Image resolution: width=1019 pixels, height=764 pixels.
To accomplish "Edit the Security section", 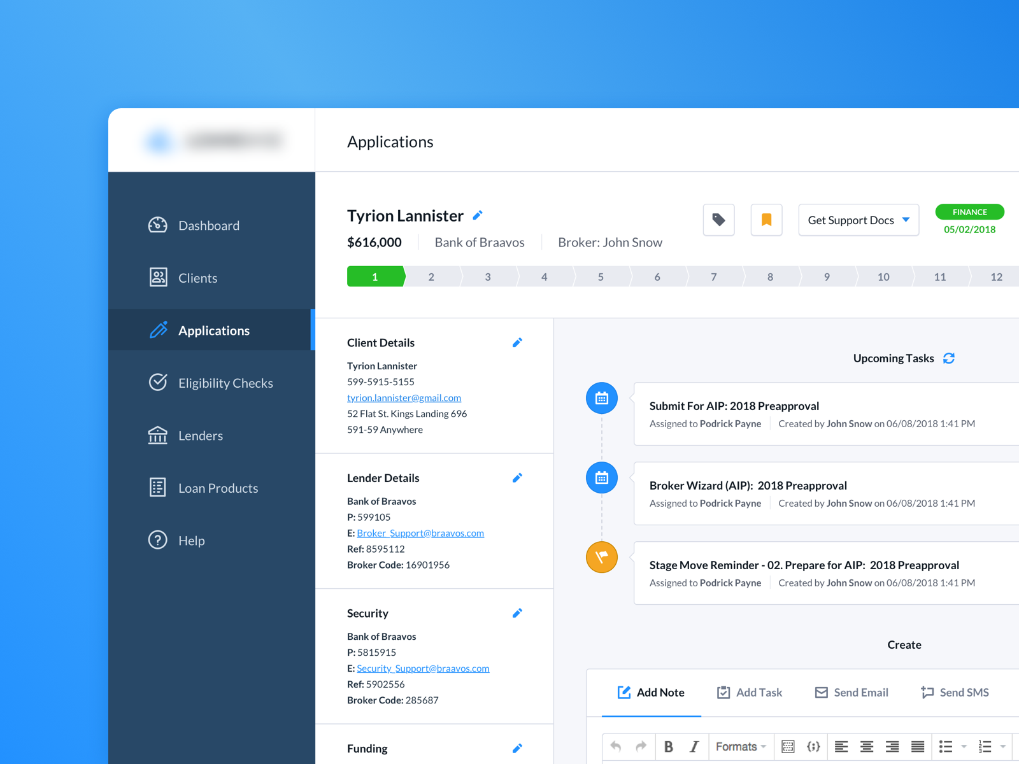I will [x=517, y=612].
